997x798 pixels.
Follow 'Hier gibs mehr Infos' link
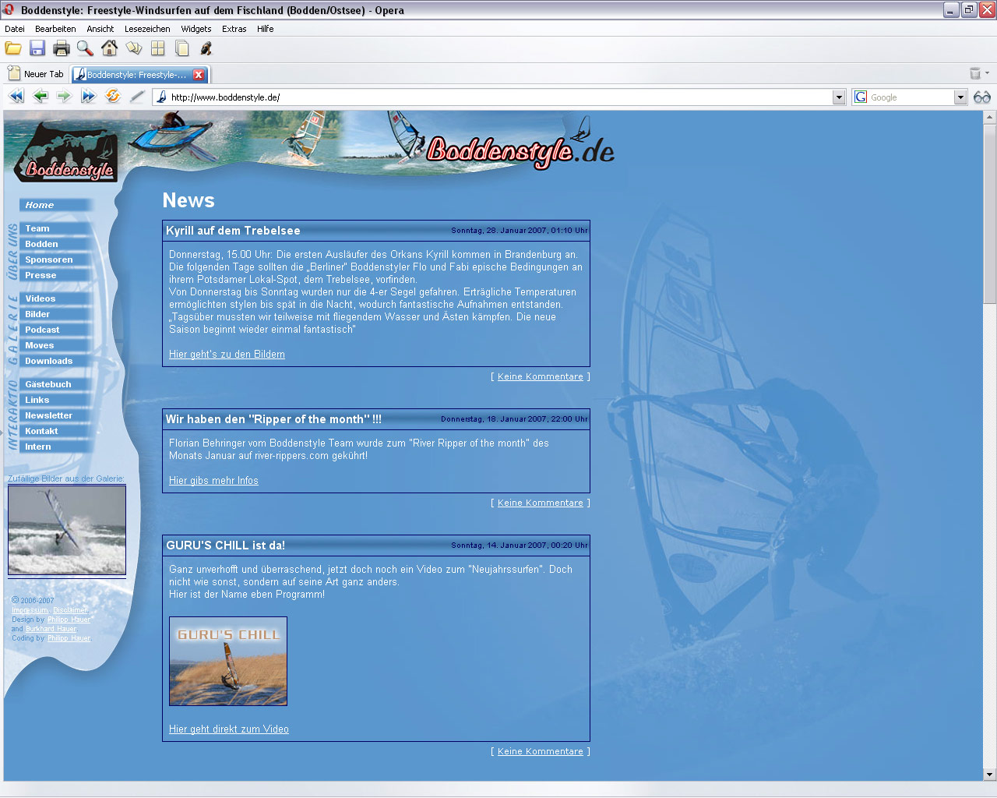213,481
